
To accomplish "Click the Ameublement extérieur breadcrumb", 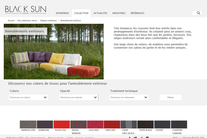I will click(x=71, y=20).
